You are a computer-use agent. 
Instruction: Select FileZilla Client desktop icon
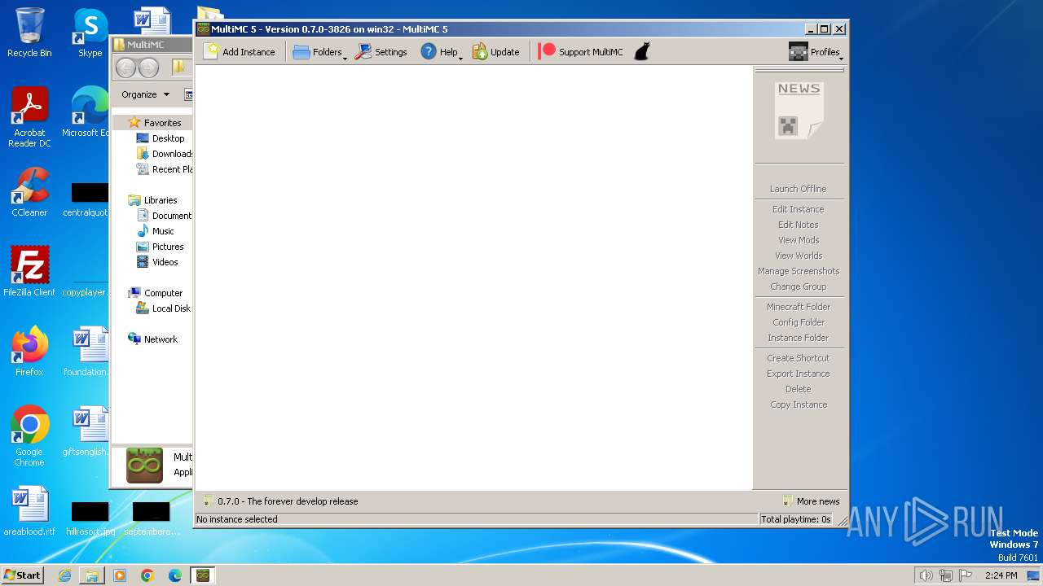(x=29, y=271)
